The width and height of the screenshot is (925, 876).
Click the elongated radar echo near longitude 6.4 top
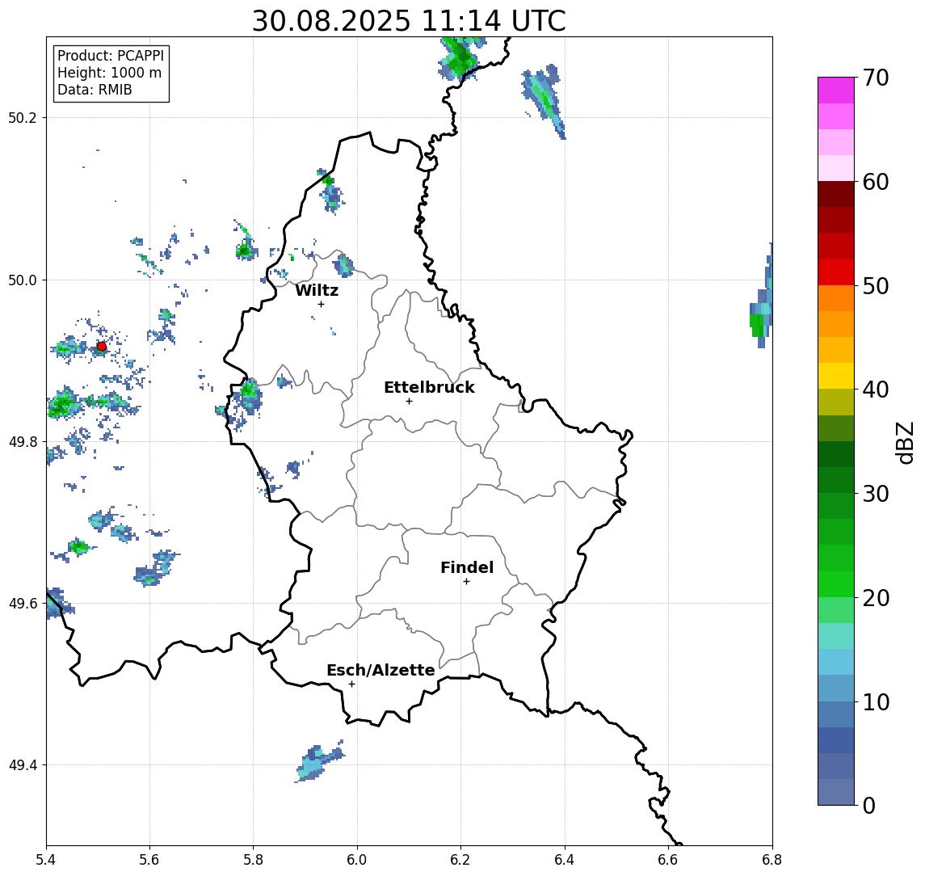[x=544, y=100]
